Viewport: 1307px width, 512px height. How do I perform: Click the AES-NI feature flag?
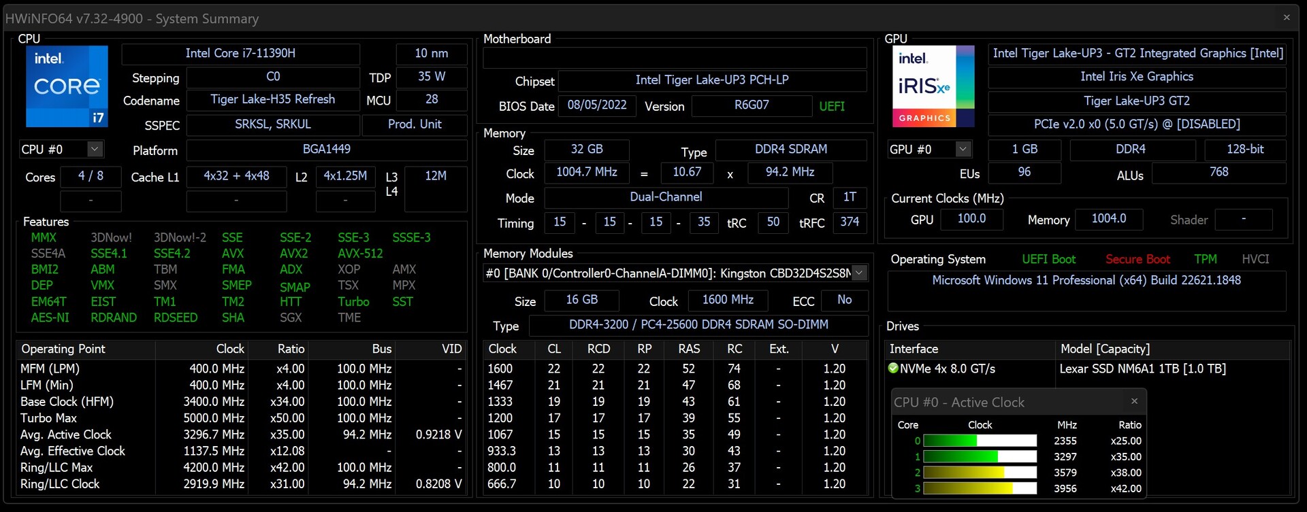point(50,318)
